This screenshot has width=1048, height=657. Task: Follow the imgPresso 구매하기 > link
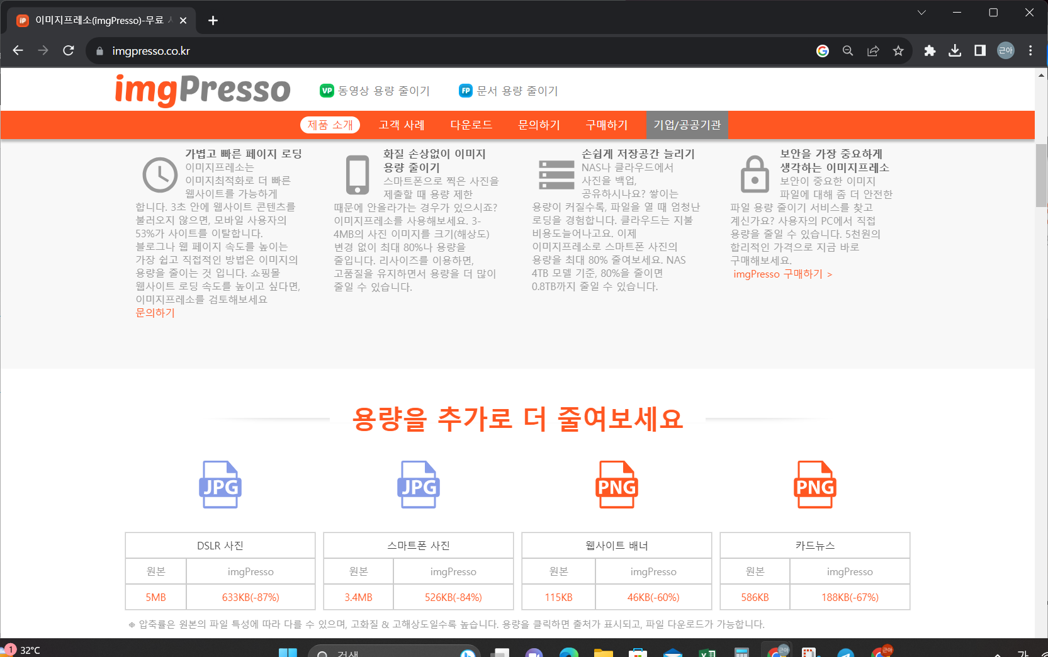coord(782,274)
